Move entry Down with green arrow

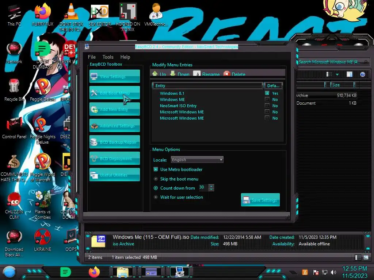pos(180,74)
